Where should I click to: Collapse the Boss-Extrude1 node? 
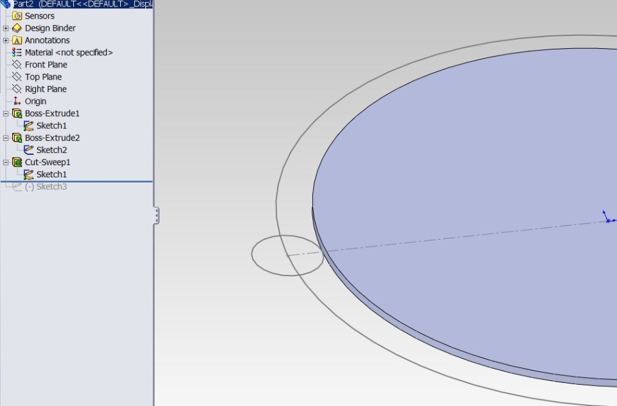click(x=6, y=114)
